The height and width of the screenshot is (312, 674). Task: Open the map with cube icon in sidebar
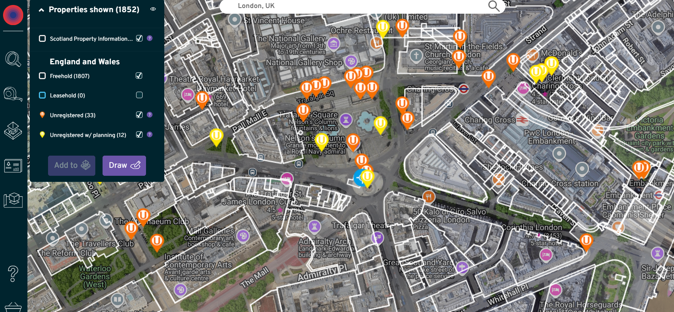[13, 200]
